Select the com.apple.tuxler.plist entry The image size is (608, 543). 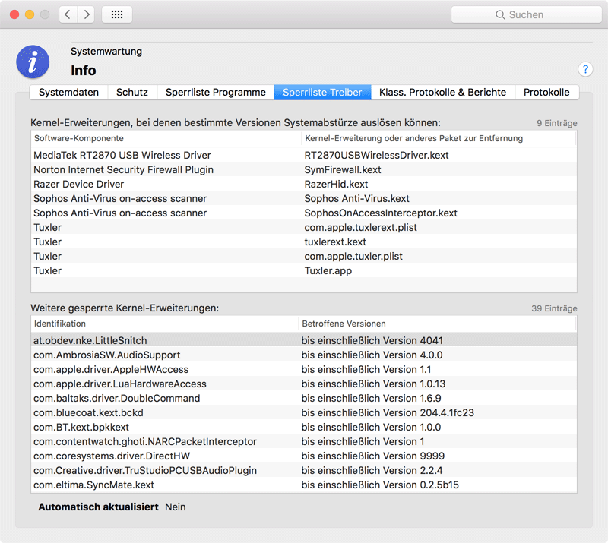[x=353, y=256]
